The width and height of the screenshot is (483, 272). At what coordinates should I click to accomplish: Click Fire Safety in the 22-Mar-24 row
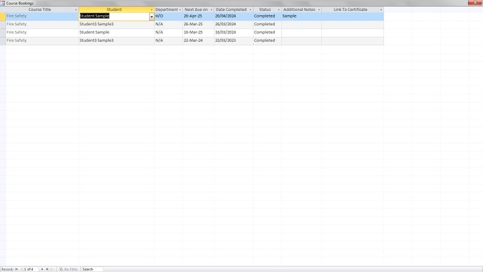pyautogui.click(x=42, y=41)
